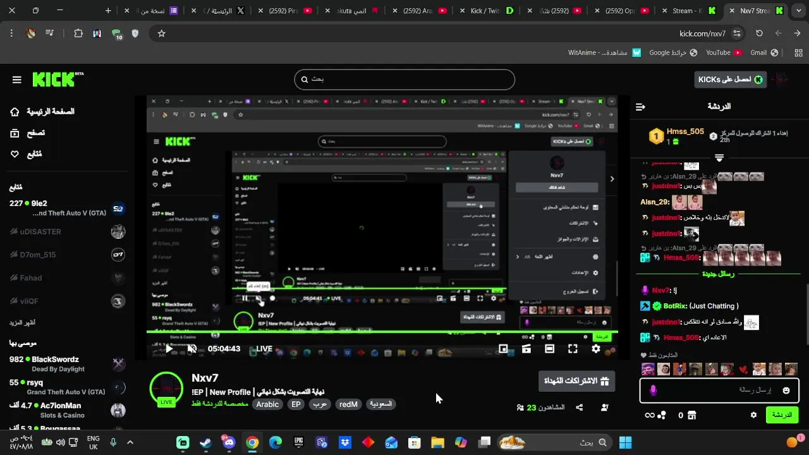809x455 pixels.
Task: Open Gmail bookmark
Action: click(763, 52)
